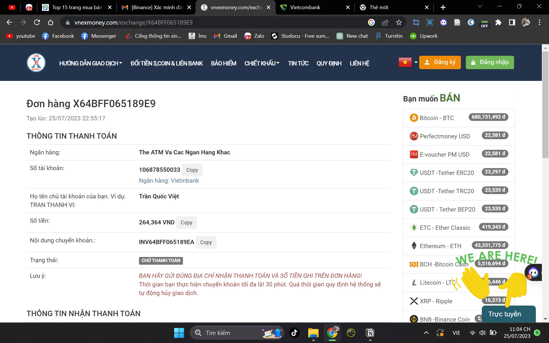Click the share page icon in address bar

(385, 22)
